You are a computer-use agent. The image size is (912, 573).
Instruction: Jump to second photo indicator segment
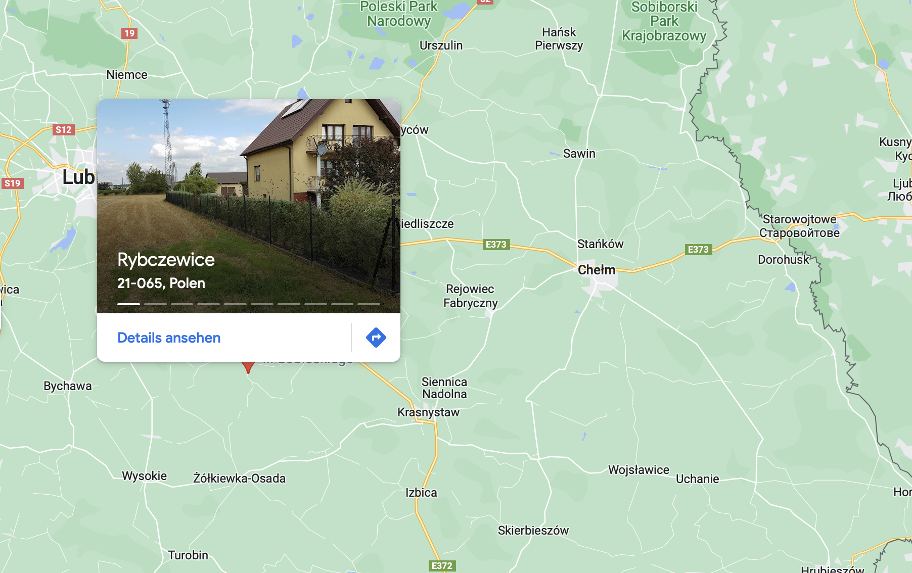[x=155, y=304]
